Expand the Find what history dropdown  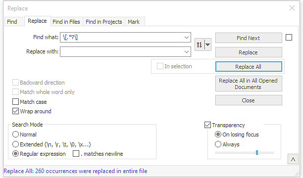(187, 38)
